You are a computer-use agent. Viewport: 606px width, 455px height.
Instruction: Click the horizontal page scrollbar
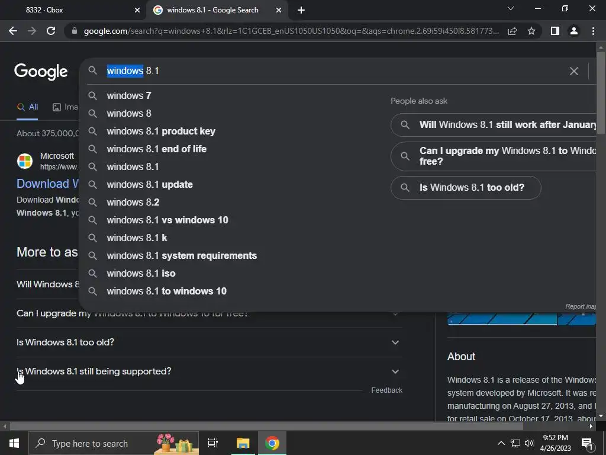tap(267, 427)
